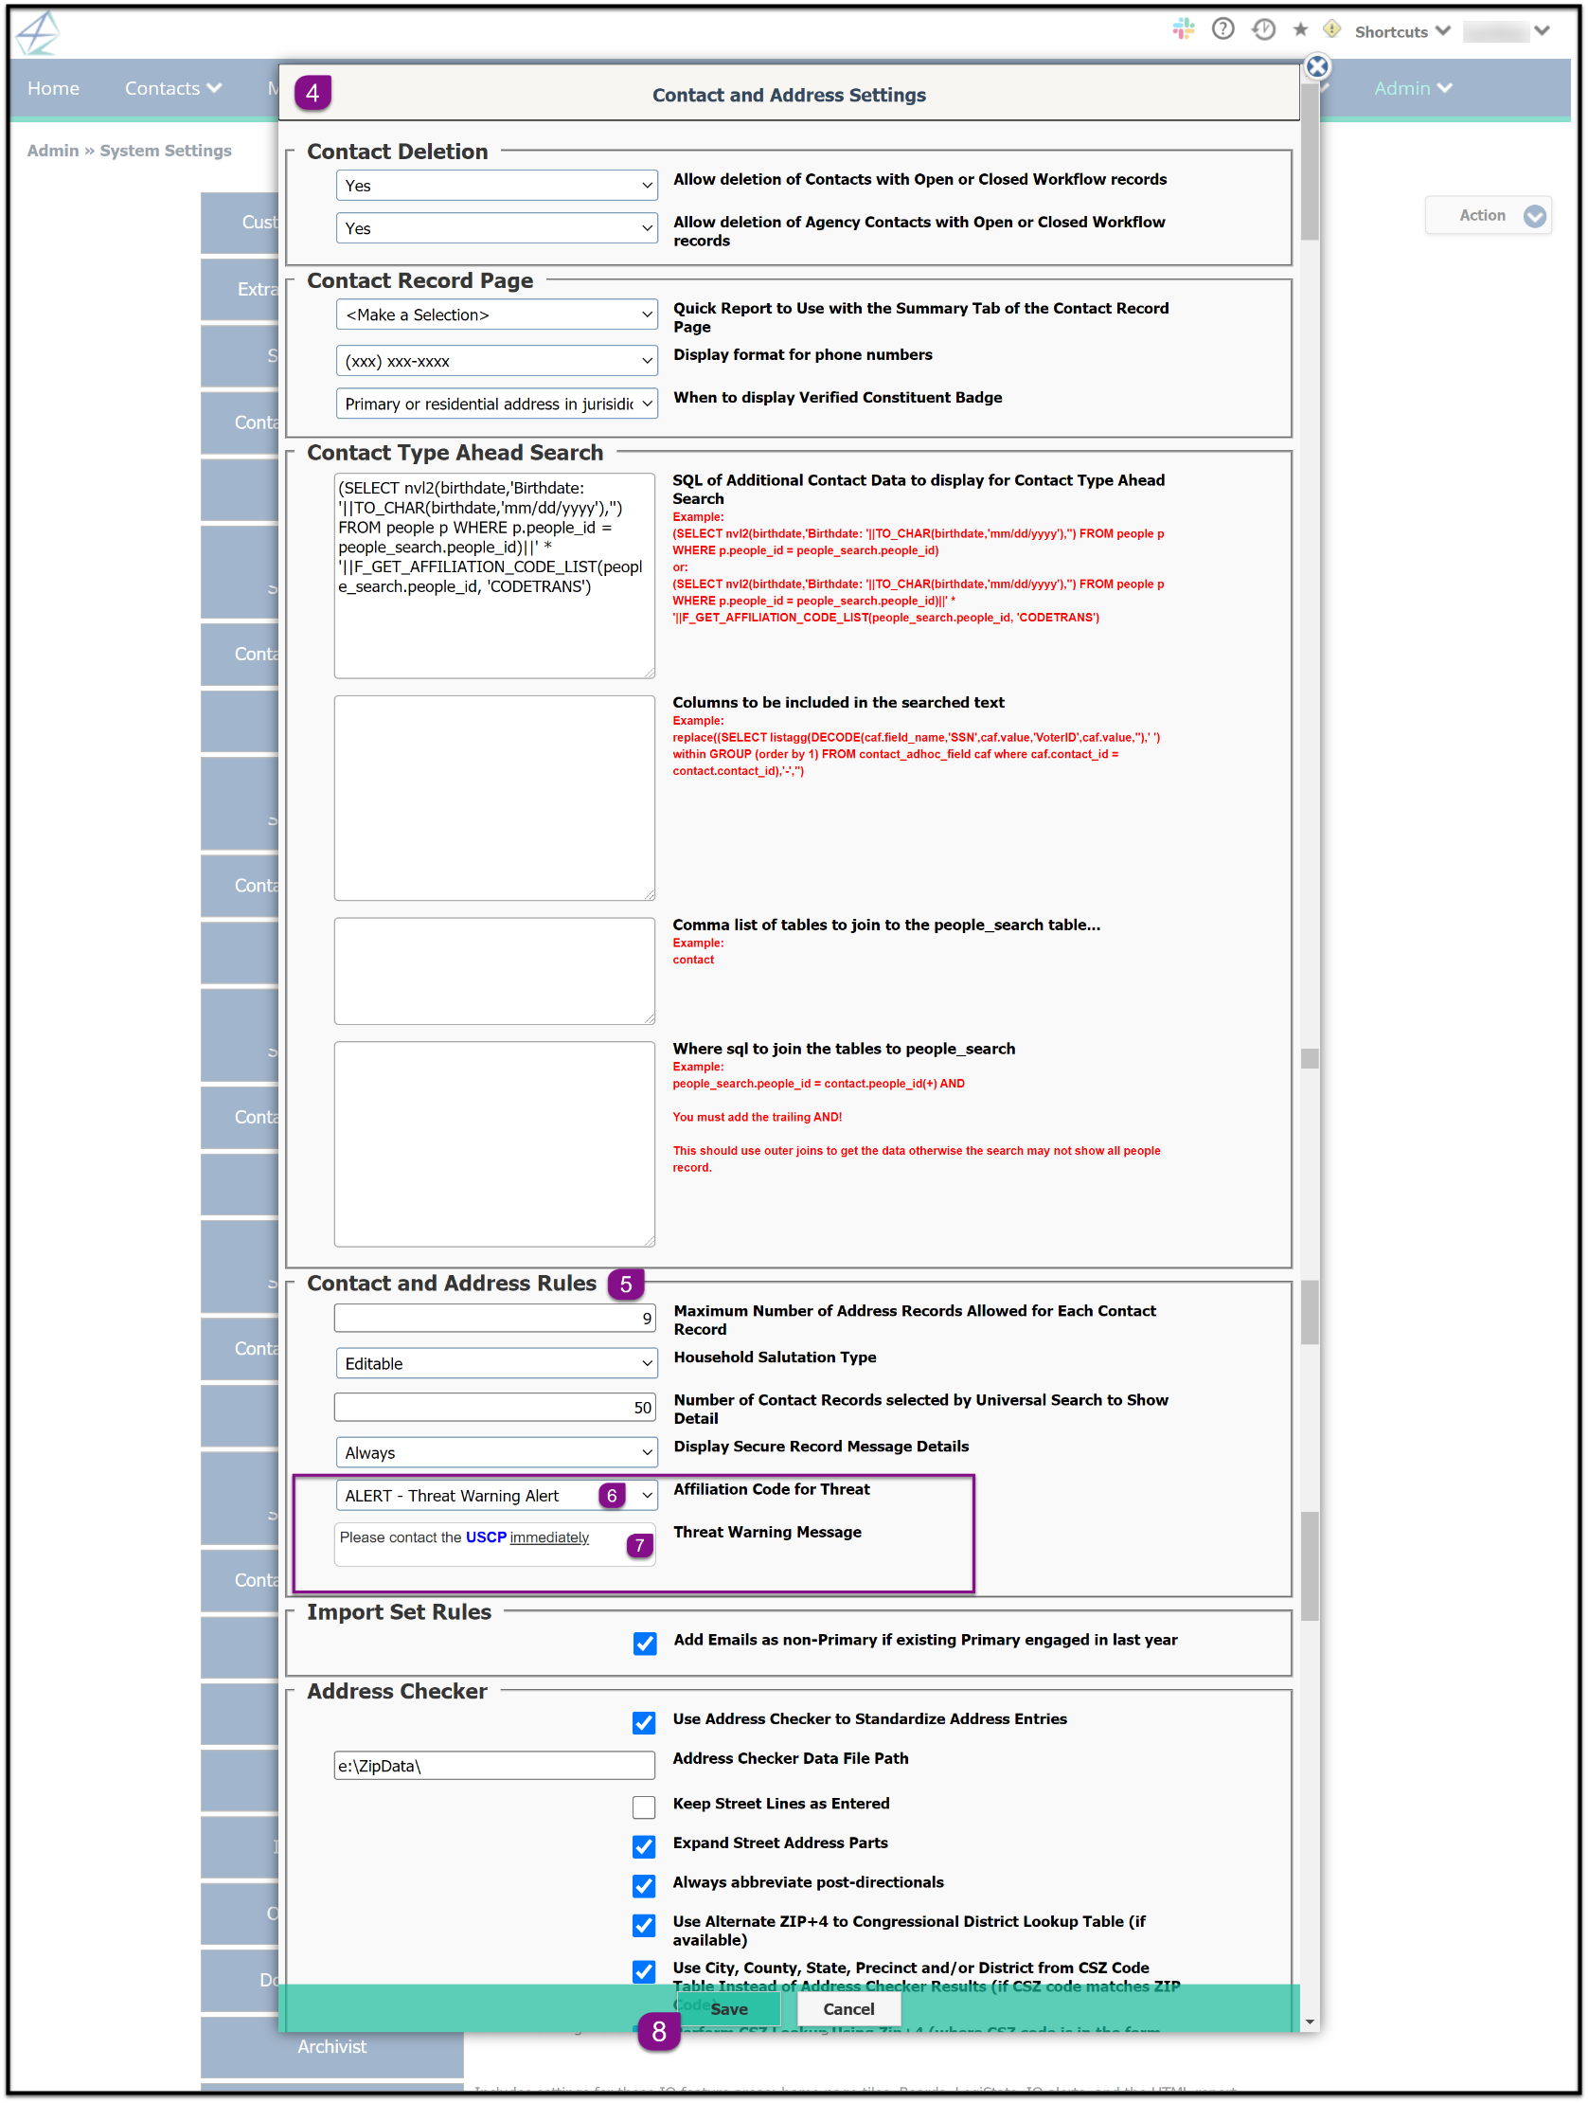Screen dimensions: 1588x2103
Task: Click the Comma list of tables textarea
Action: 494,971
